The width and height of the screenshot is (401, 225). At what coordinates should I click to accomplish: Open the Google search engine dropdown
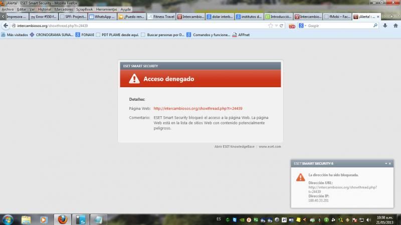(x=302, y=26)
